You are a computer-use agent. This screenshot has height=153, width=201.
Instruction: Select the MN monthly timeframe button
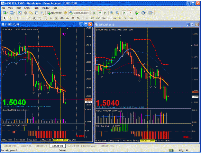(131, 18)
